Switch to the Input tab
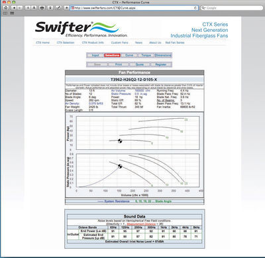This screenshot has height=258, width=265. click(x=95, y=55)
